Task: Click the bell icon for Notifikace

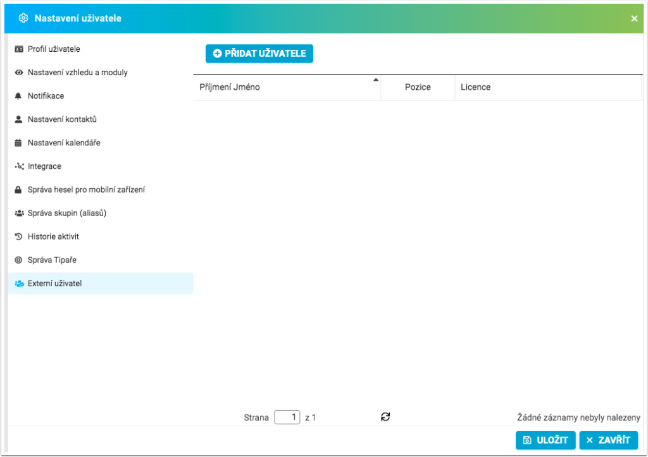Action: click(18, 96)
